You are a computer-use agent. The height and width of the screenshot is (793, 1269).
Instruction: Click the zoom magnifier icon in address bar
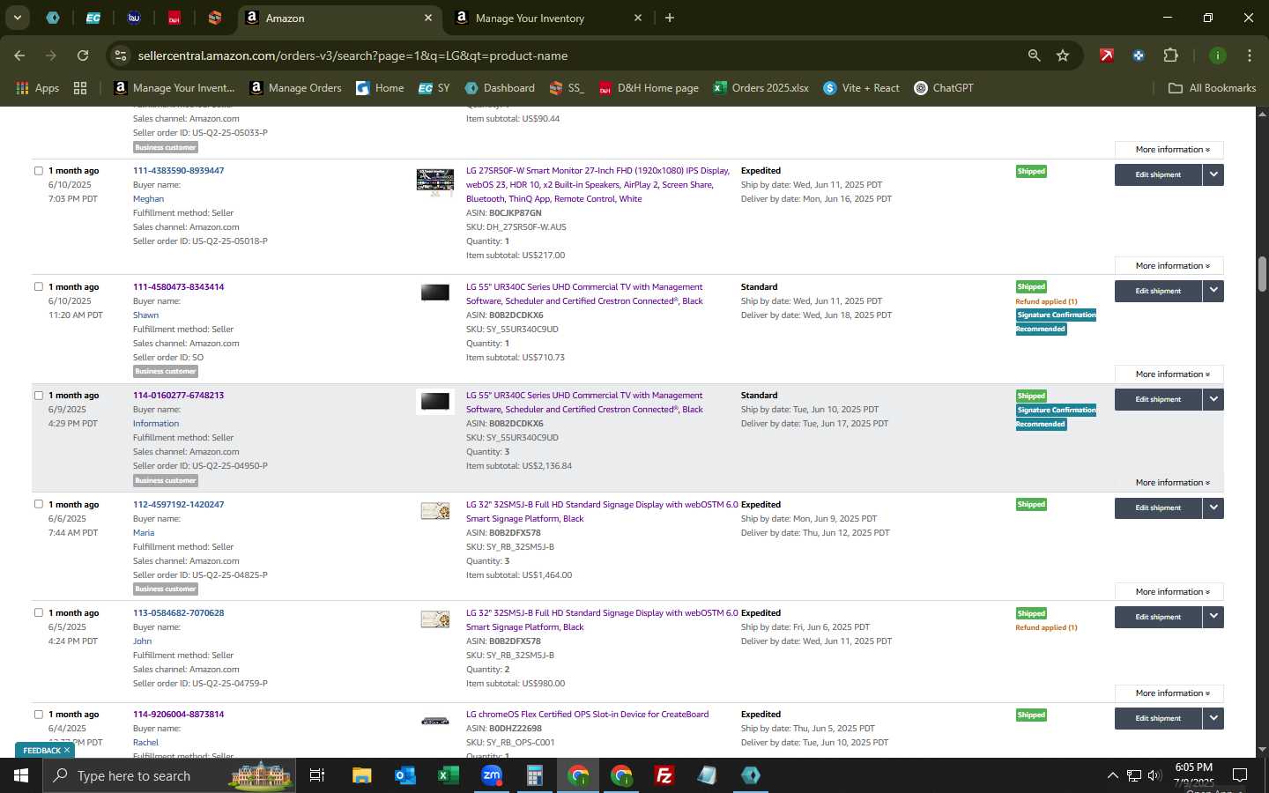(1034, 56)
